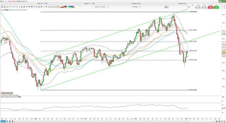Click the quantity stepper arrows
Screen dimensions: 226x123
pos(98,7)
